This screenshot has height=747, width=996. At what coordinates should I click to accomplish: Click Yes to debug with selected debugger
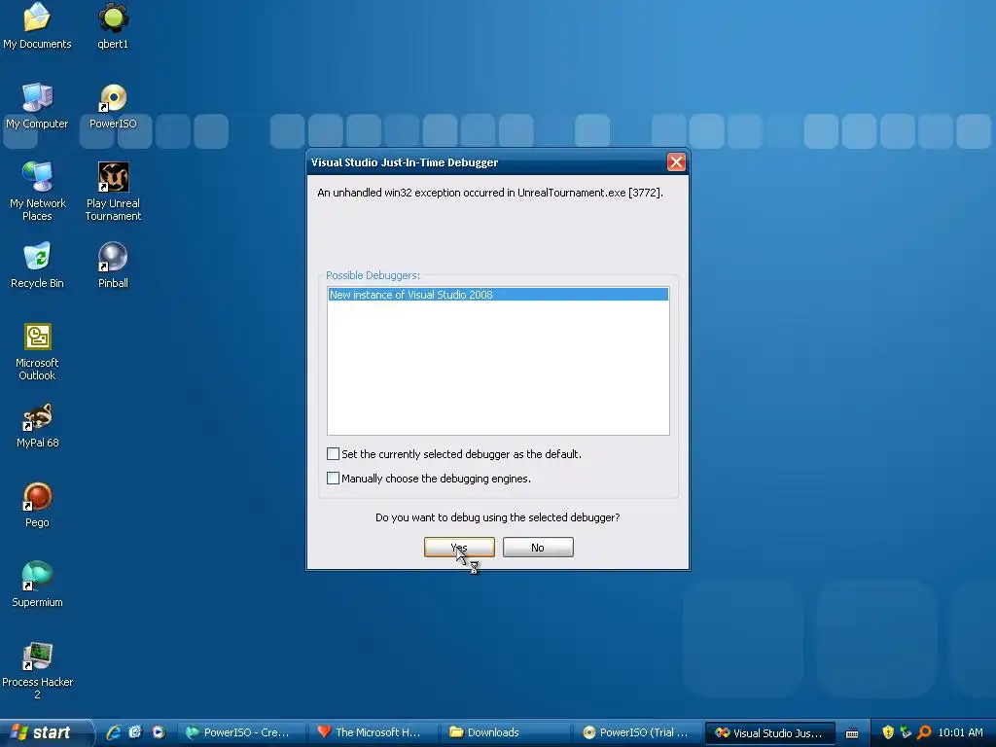coord(459,547)
